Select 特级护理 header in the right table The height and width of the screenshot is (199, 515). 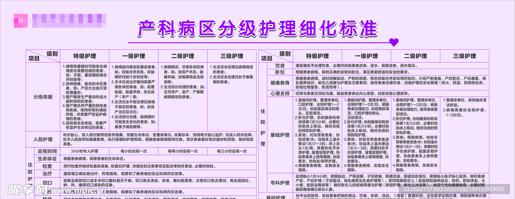click(x=317, y=56)
